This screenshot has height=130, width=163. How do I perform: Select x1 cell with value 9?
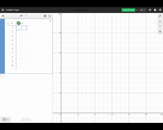pos(12,61)
